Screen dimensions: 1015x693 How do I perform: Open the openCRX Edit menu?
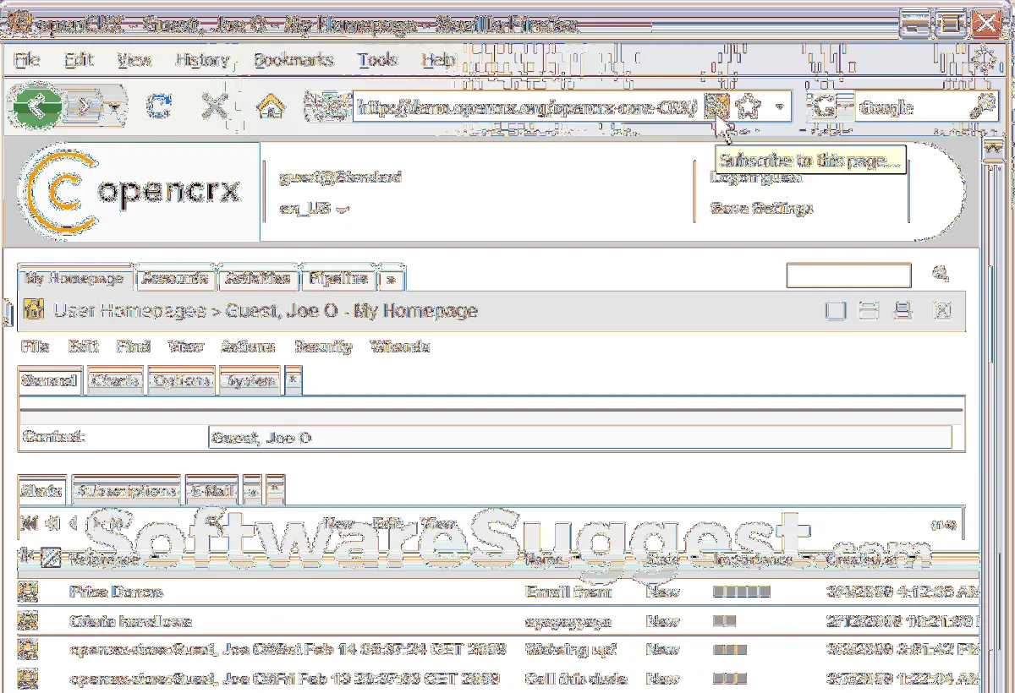click(84, 346)
